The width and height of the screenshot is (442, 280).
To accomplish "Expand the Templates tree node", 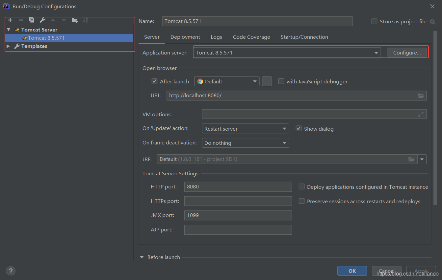I will [8, 46].
